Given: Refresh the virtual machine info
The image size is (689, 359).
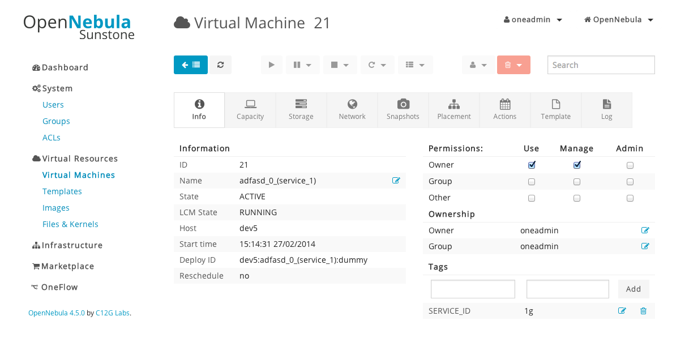Looking at the screenshot, I should click(221, 65).
